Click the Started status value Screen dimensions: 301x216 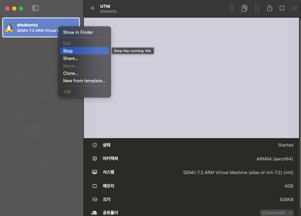pyautogui.click(x=286, y=145)
